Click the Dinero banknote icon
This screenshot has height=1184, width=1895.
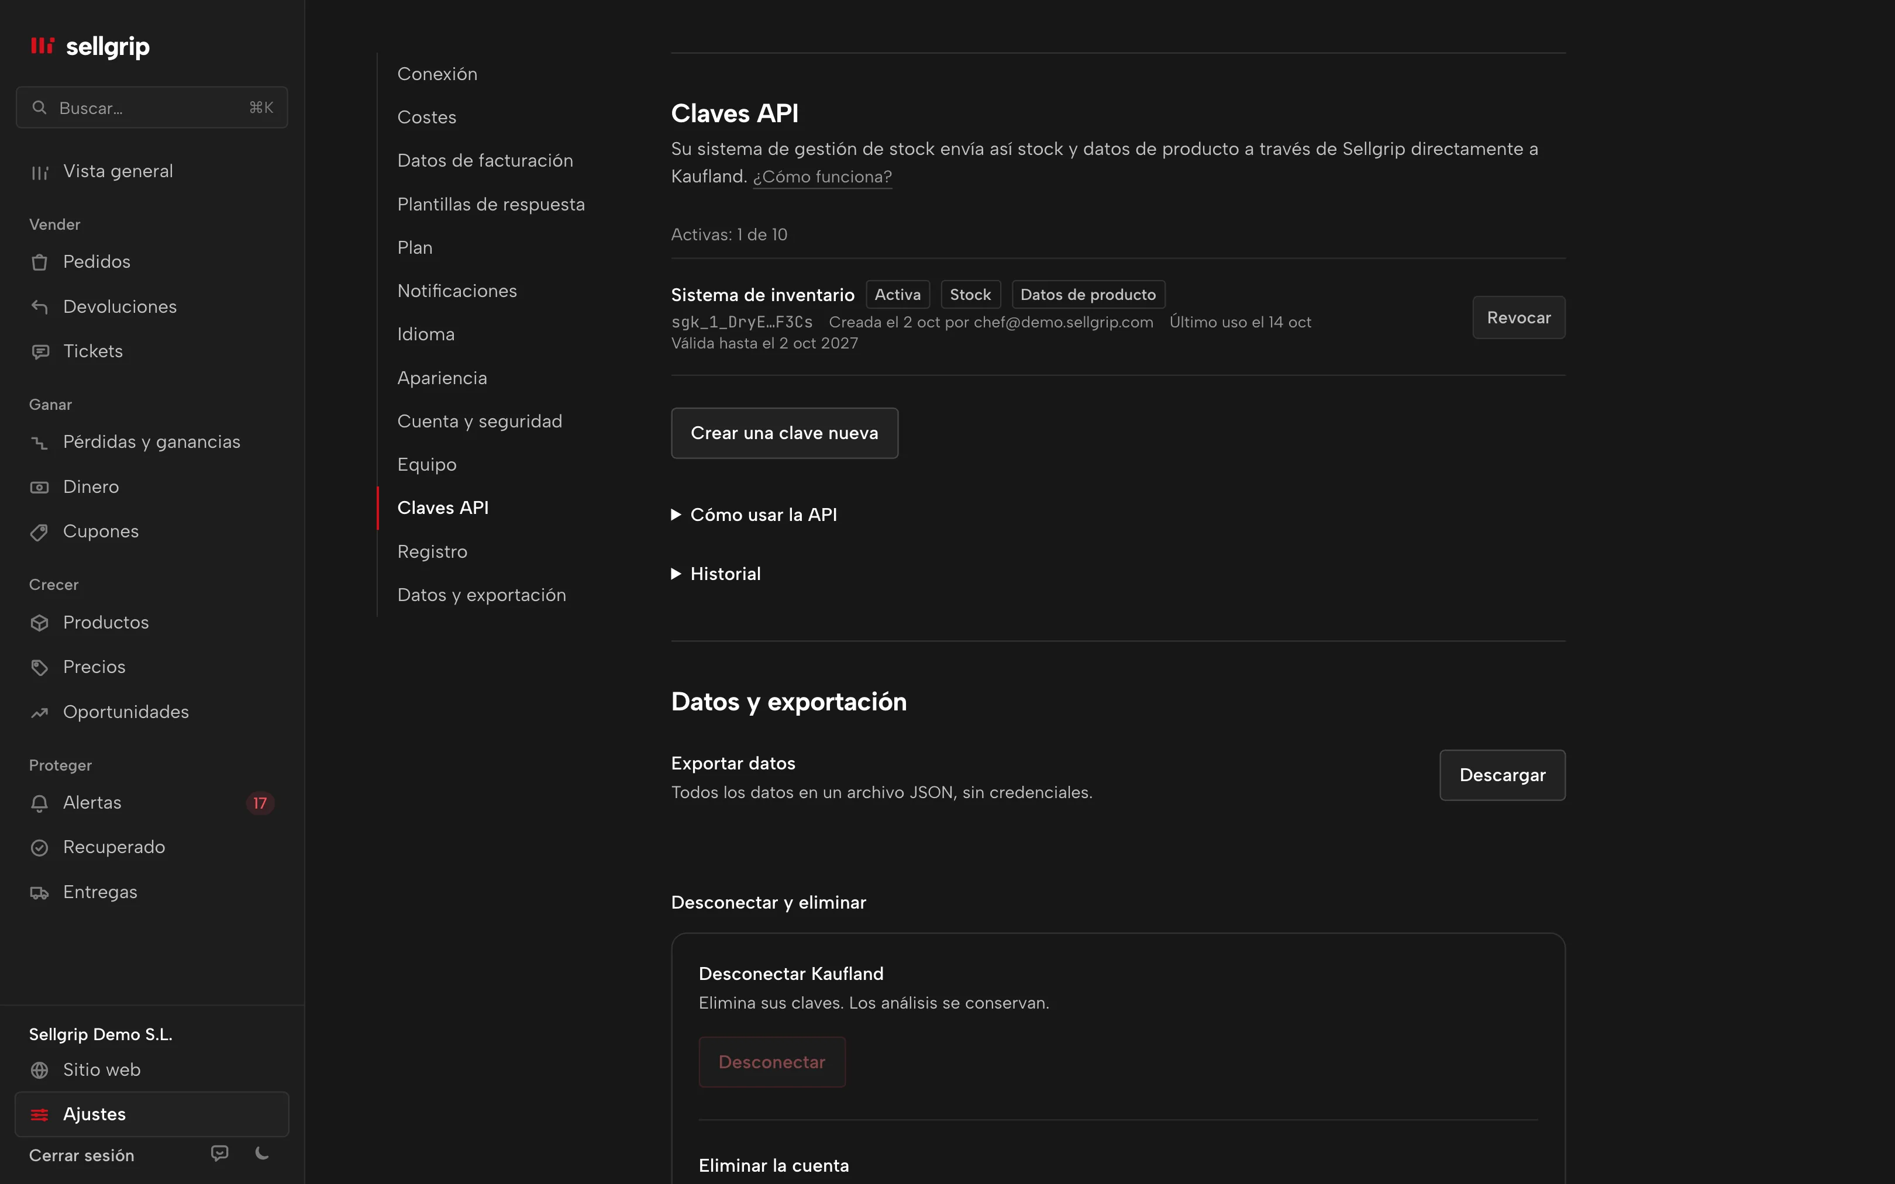[x=39, y=487]
